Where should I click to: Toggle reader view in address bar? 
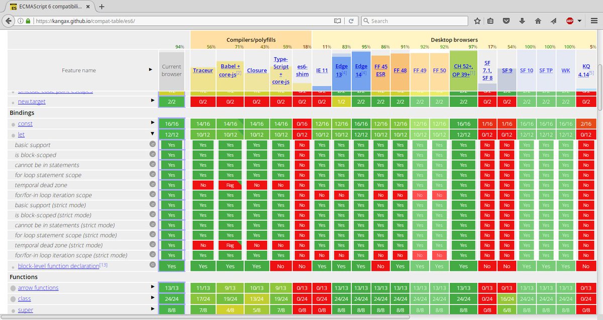pyautogui.click(x=338, y=21)
